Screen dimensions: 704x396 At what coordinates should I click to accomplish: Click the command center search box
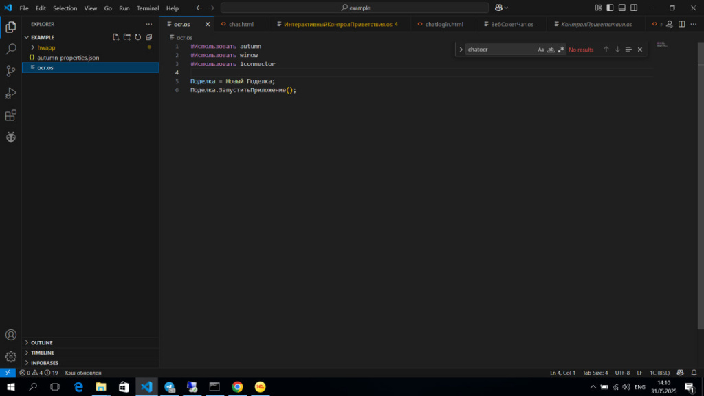tap(355, 8)
